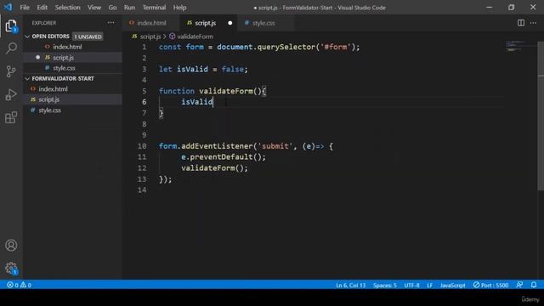
Task: Switch to the style.css editor tab
Action: click(x=266, y=23)
